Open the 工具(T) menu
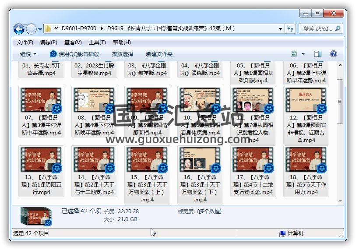Screen dimensions: 356x250 tap(97, 42)
